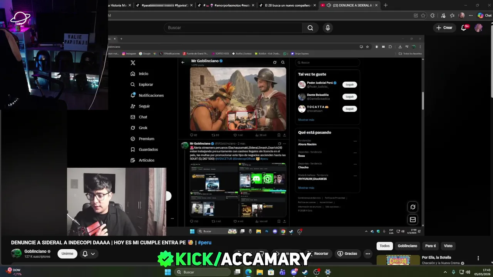The width and height of the screenshot is (493, 277).
Task: Open Discord from the taskbar
Action: pos(294,272)
